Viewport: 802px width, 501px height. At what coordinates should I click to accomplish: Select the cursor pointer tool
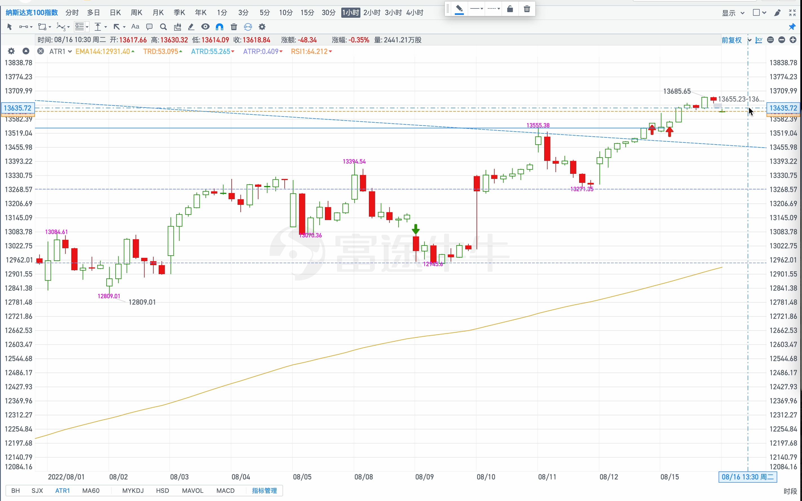click(x=9, y=27)
